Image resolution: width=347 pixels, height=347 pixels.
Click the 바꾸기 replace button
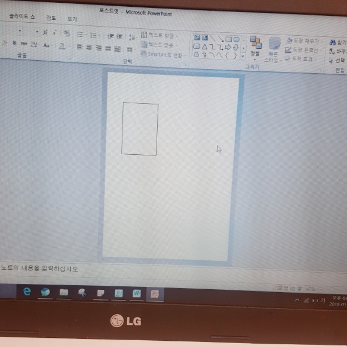[x=338, y=52]
